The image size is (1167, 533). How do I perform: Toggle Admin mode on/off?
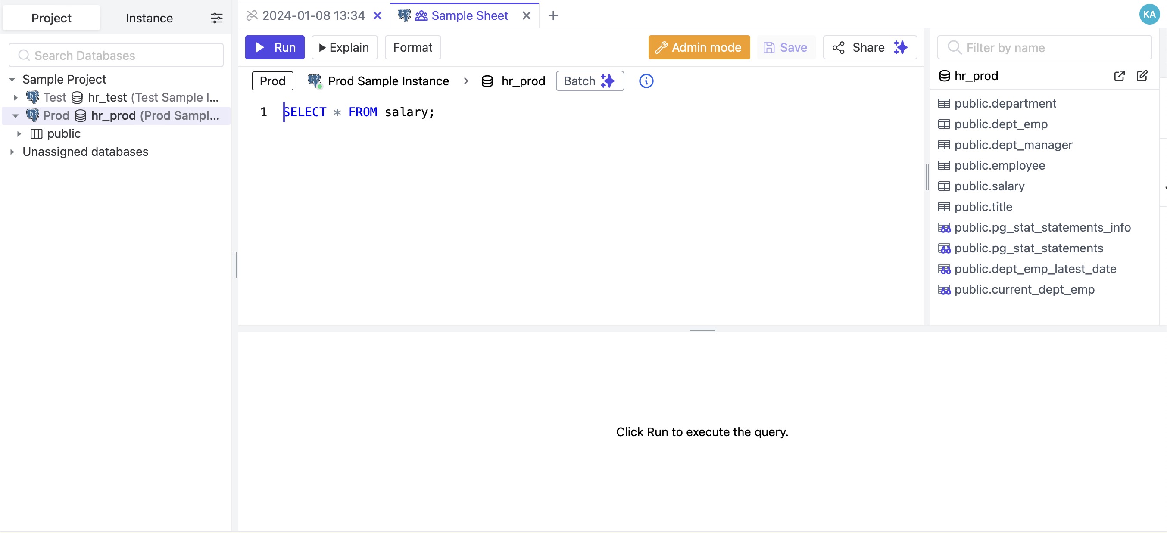699,48
